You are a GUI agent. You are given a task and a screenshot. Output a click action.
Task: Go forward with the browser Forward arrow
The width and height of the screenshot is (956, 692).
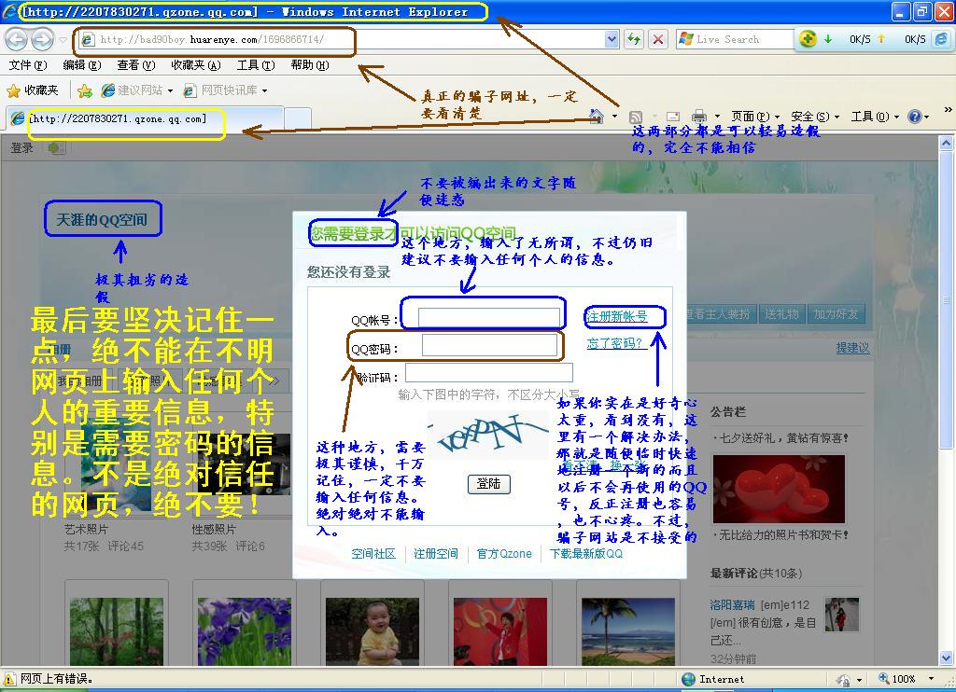(42, 39)
